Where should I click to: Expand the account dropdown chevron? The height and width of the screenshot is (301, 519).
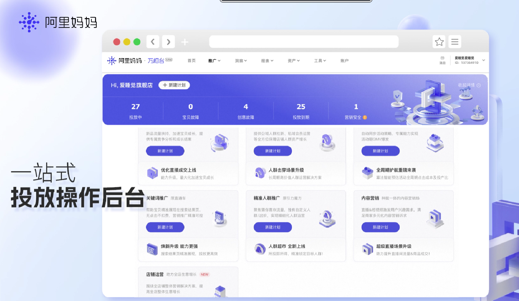pyautogui.click(x=484, y=60)
